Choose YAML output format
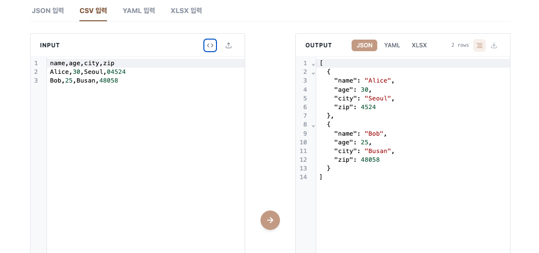This screenshot has width=539, height=253. pos(392,45)
